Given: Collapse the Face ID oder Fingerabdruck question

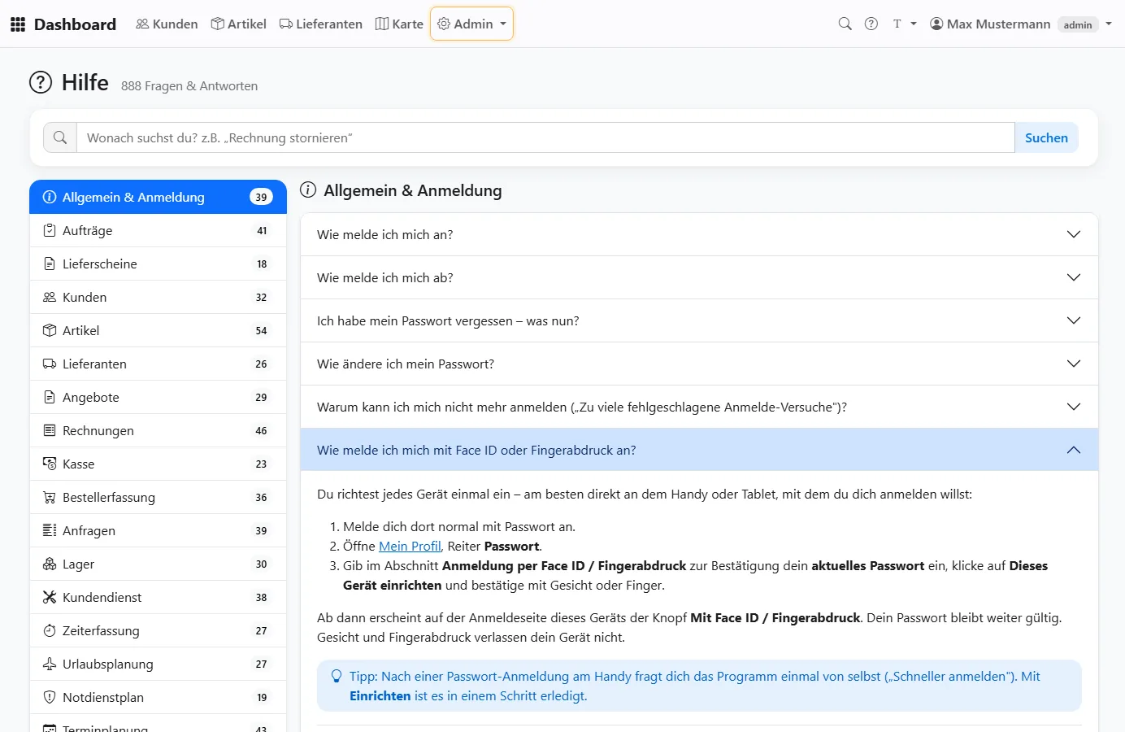Looking at the screenshot, I should [699, 450].
